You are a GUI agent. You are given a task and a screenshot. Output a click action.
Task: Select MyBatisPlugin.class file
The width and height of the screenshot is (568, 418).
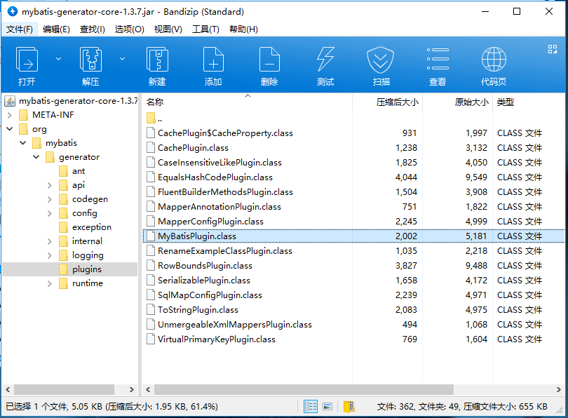coord(353,236)
